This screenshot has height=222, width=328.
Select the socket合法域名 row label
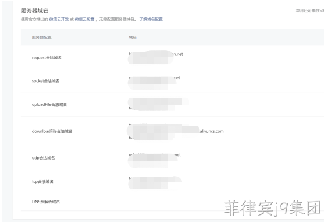45,81
